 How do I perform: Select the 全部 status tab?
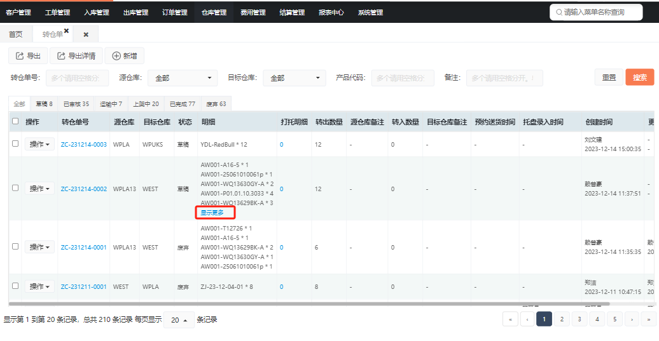coord(19,104)
